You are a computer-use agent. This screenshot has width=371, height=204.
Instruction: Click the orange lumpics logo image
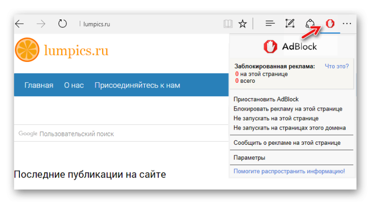point(27,50)
